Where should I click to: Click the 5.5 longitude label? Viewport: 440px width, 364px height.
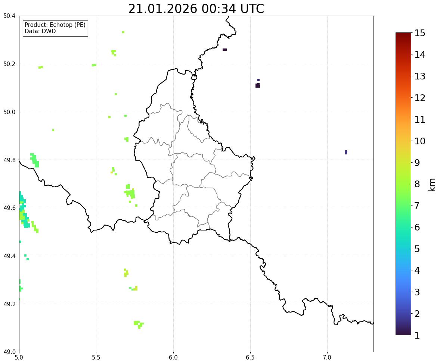[96, 358]
